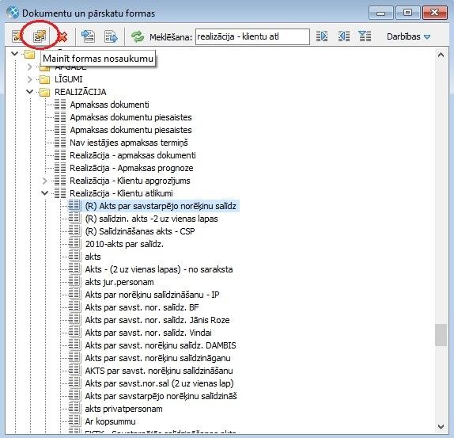Click report icon beside Apmaksas dokumenti
Image resolution: width=454 pixels, height=438 pixels.
[60, 105]
